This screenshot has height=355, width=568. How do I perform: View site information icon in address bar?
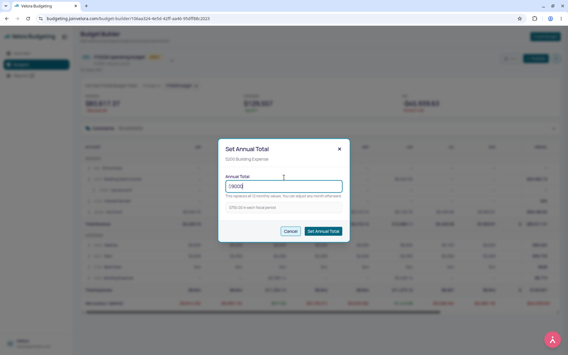[x=40, y=19]
